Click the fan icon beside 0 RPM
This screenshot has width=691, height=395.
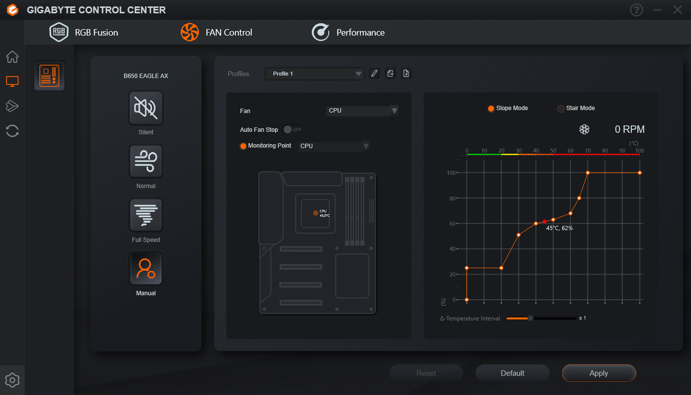pos(584,129)
